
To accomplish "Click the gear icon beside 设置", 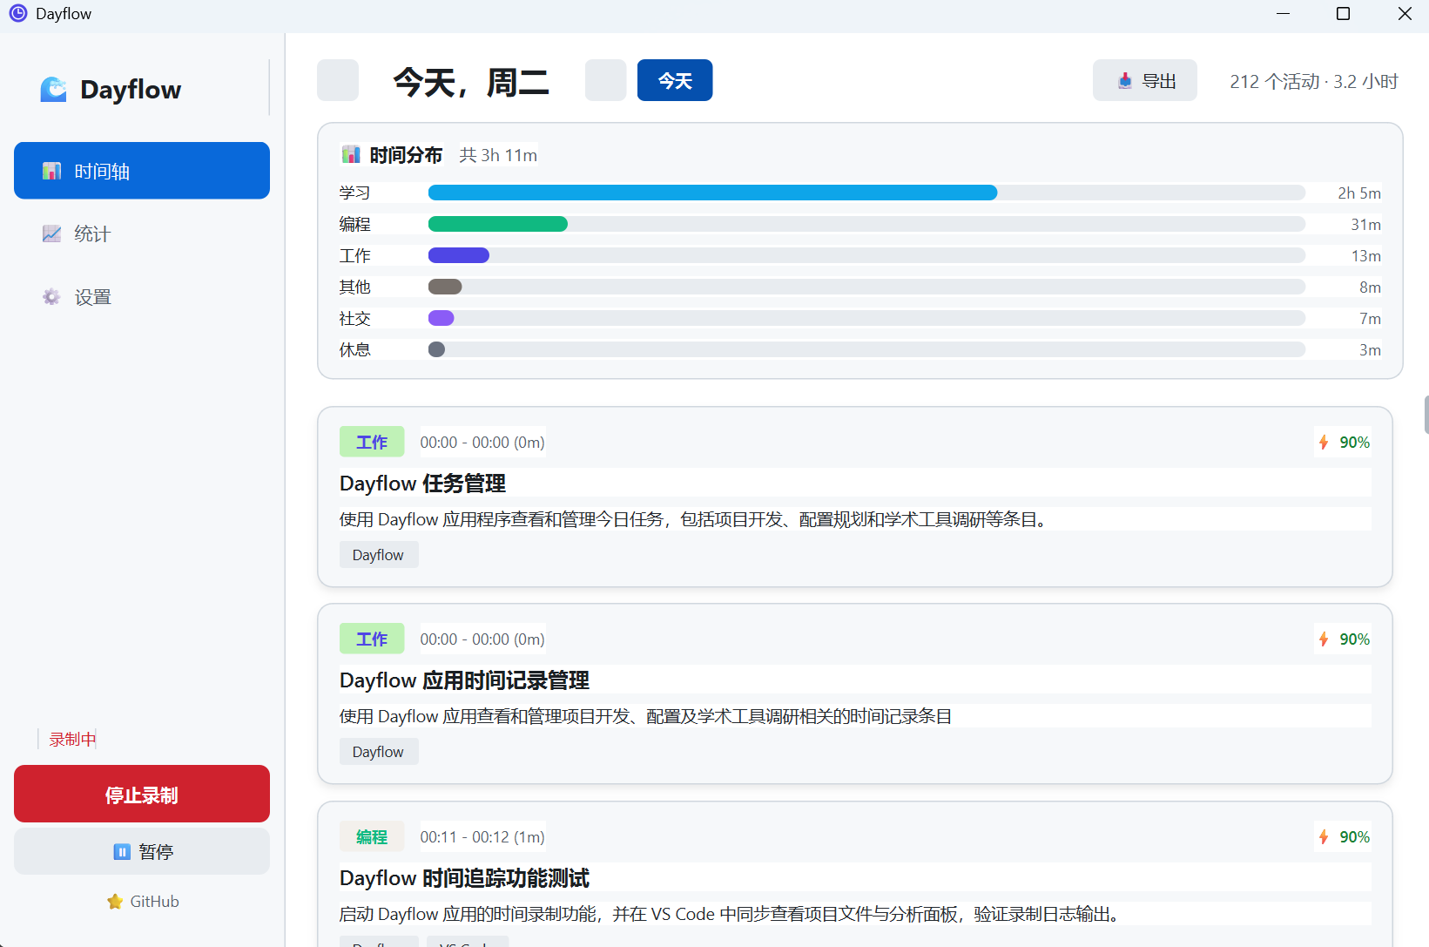I will click(x=52, y=297).
